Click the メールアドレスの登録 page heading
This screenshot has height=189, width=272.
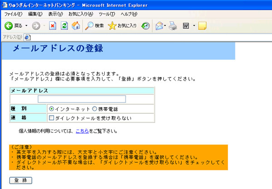pos(58,48)
